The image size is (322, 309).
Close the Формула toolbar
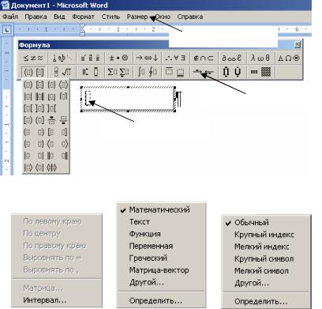pos(298,44)
